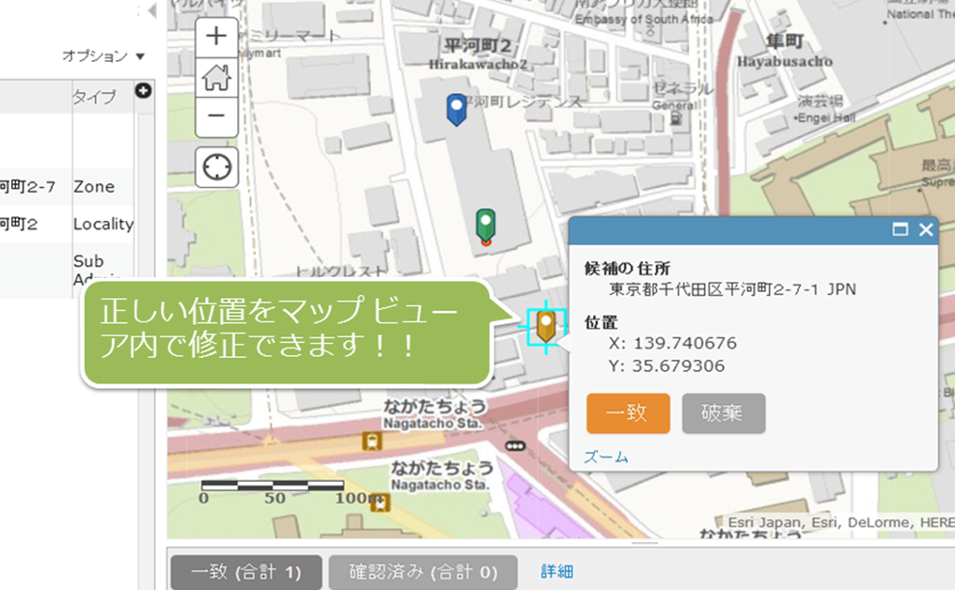Select the green pin marker on map
The width and height of the screenshot is (955, 590).
485,225
